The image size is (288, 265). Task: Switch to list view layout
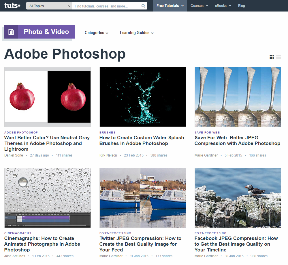click(x=278, y=57)
